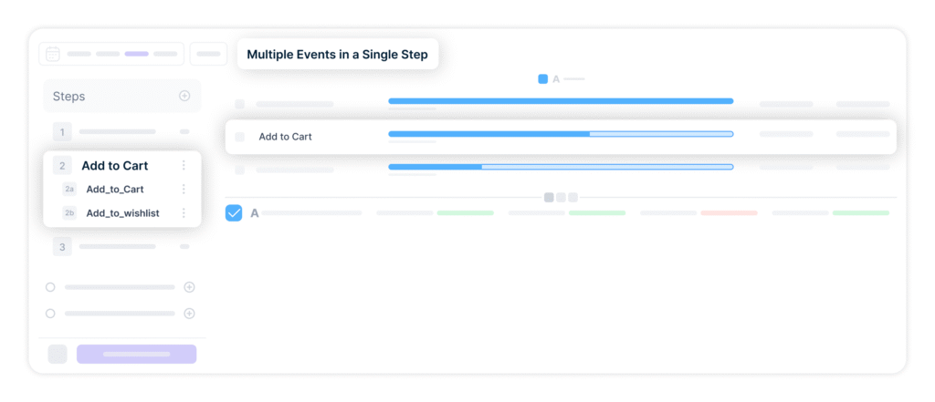Click the Add to Cart progress bar
The height and width of the screenshot is (402, 935).
point(560,134)
